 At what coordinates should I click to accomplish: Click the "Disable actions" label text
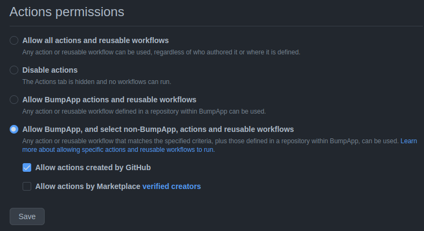point(50,70)
